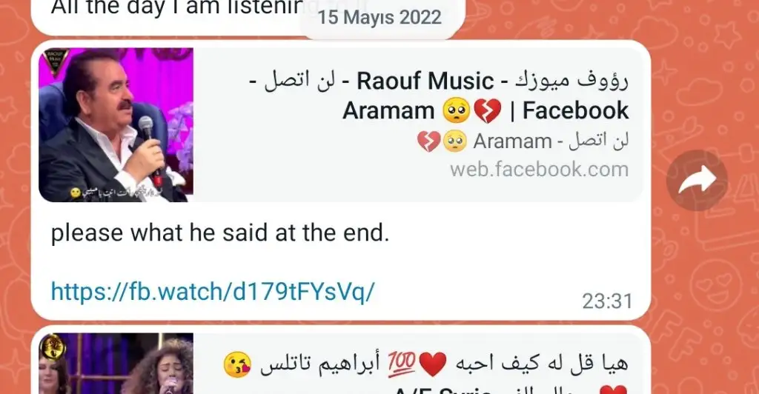Tap the forward arrow beside the message
Viewport: 759px width, 394px height.
[x=697, y=180]
